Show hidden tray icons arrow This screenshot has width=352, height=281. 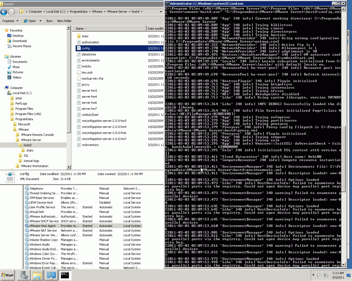313,275
